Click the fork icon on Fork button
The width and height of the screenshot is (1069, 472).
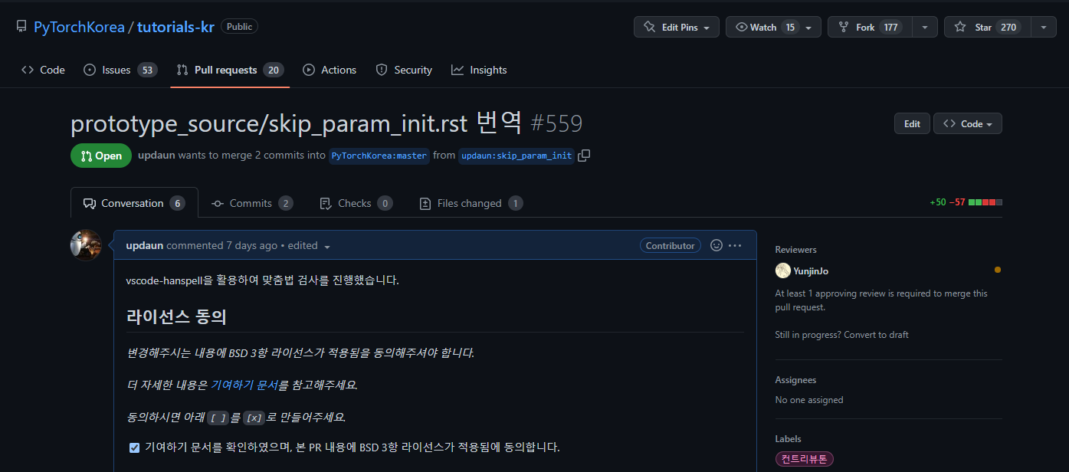point(843,27)
